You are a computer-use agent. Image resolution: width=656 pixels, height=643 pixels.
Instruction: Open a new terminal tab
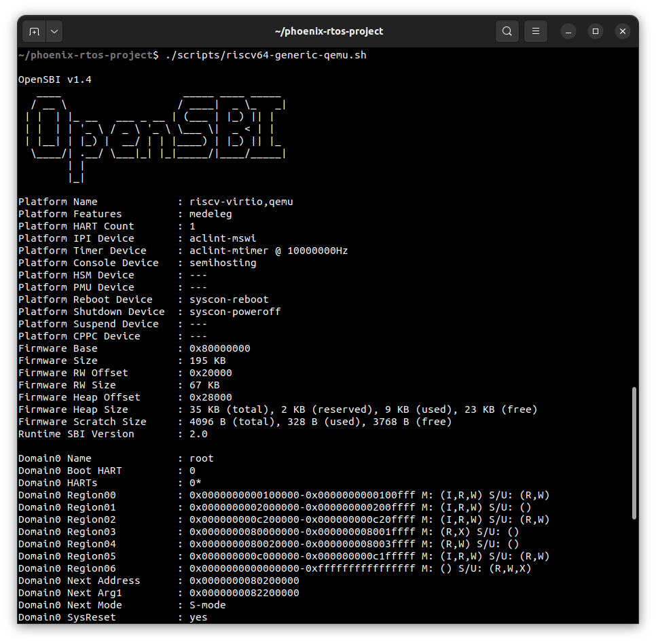(x=35, y=31)
